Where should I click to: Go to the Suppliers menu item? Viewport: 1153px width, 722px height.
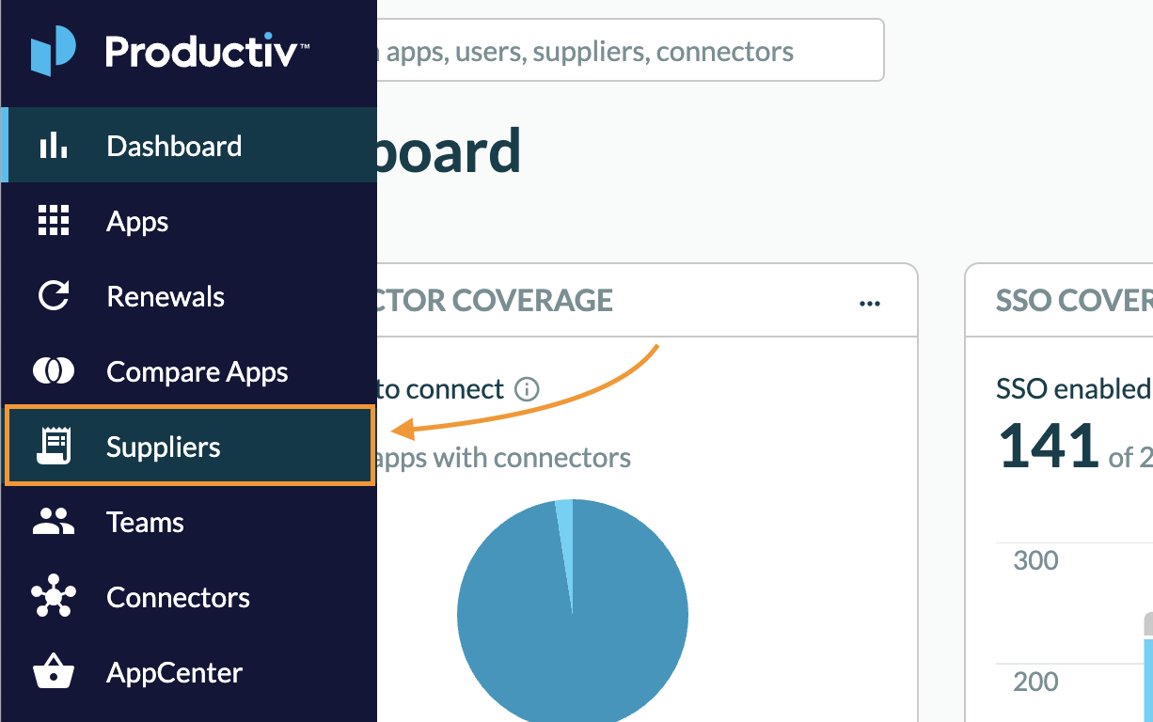click(x=164, y=447)
